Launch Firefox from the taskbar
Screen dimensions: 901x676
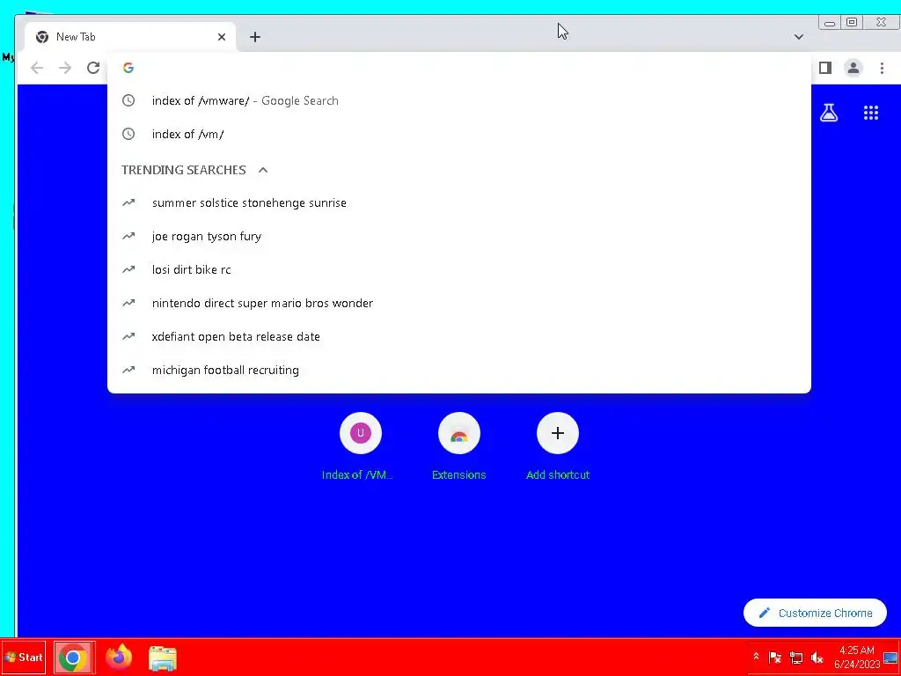tap(119, 658)
